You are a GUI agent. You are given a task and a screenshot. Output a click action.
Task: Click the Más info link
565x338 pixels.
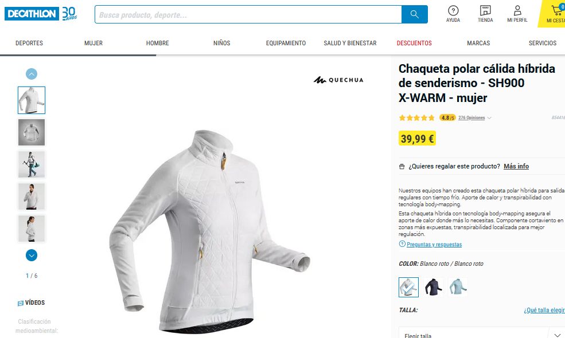coord(516,166)
